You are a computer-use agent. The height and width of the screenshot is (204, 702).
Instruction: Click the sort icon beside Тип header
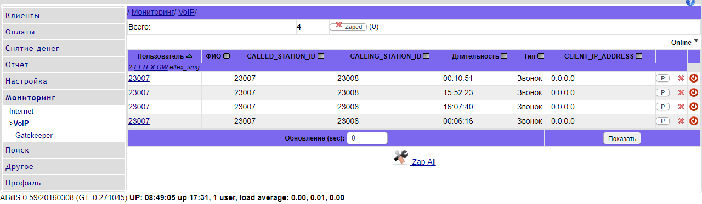click(541, 56)
